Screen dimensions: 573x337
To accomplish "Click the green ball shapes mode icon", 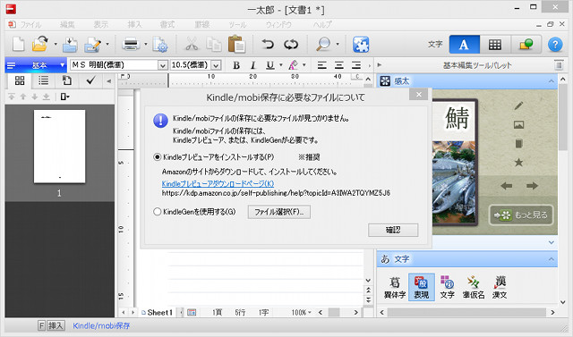I will click(x=526, y=45).
